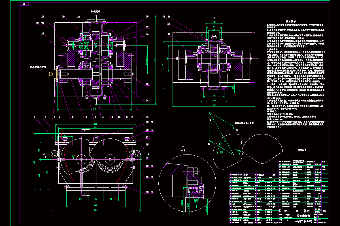
Task: Select the 850 width dimension
Action: click(x=95, y=124)
